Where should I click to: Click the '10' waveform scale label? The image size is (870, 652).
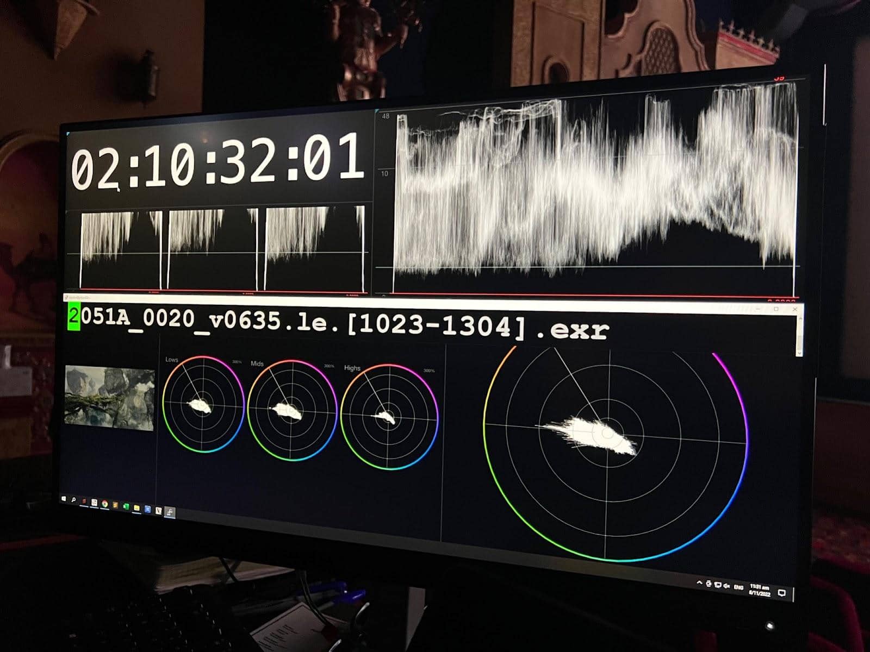coord(385,174)
